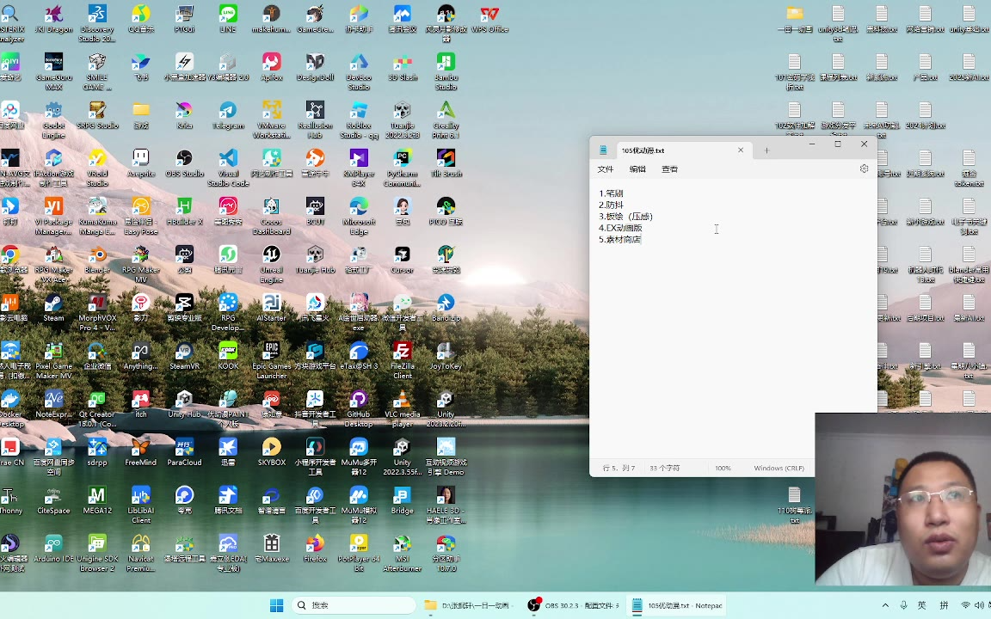Open Visual Studio Code shortcut
The height and width of the screenshot is (619, 991).
pos(228,168)
